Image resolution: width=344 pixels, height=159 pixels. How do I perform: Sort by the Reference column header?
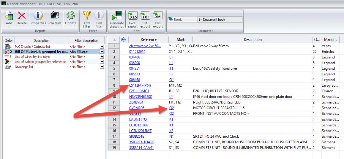[148, 39]
